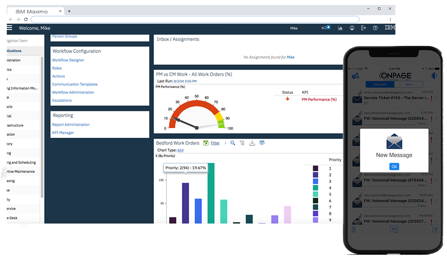Image resolution: width=447 pixels, height=262 pixels.
Task: Open chevron on FW: Voicemail Message (203927… row
Action: (436, 221)
